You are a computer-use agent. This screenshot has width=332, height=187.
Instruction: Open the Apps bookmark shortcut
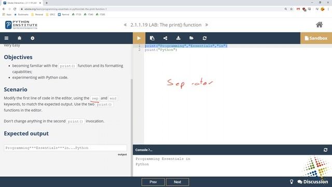7,15
